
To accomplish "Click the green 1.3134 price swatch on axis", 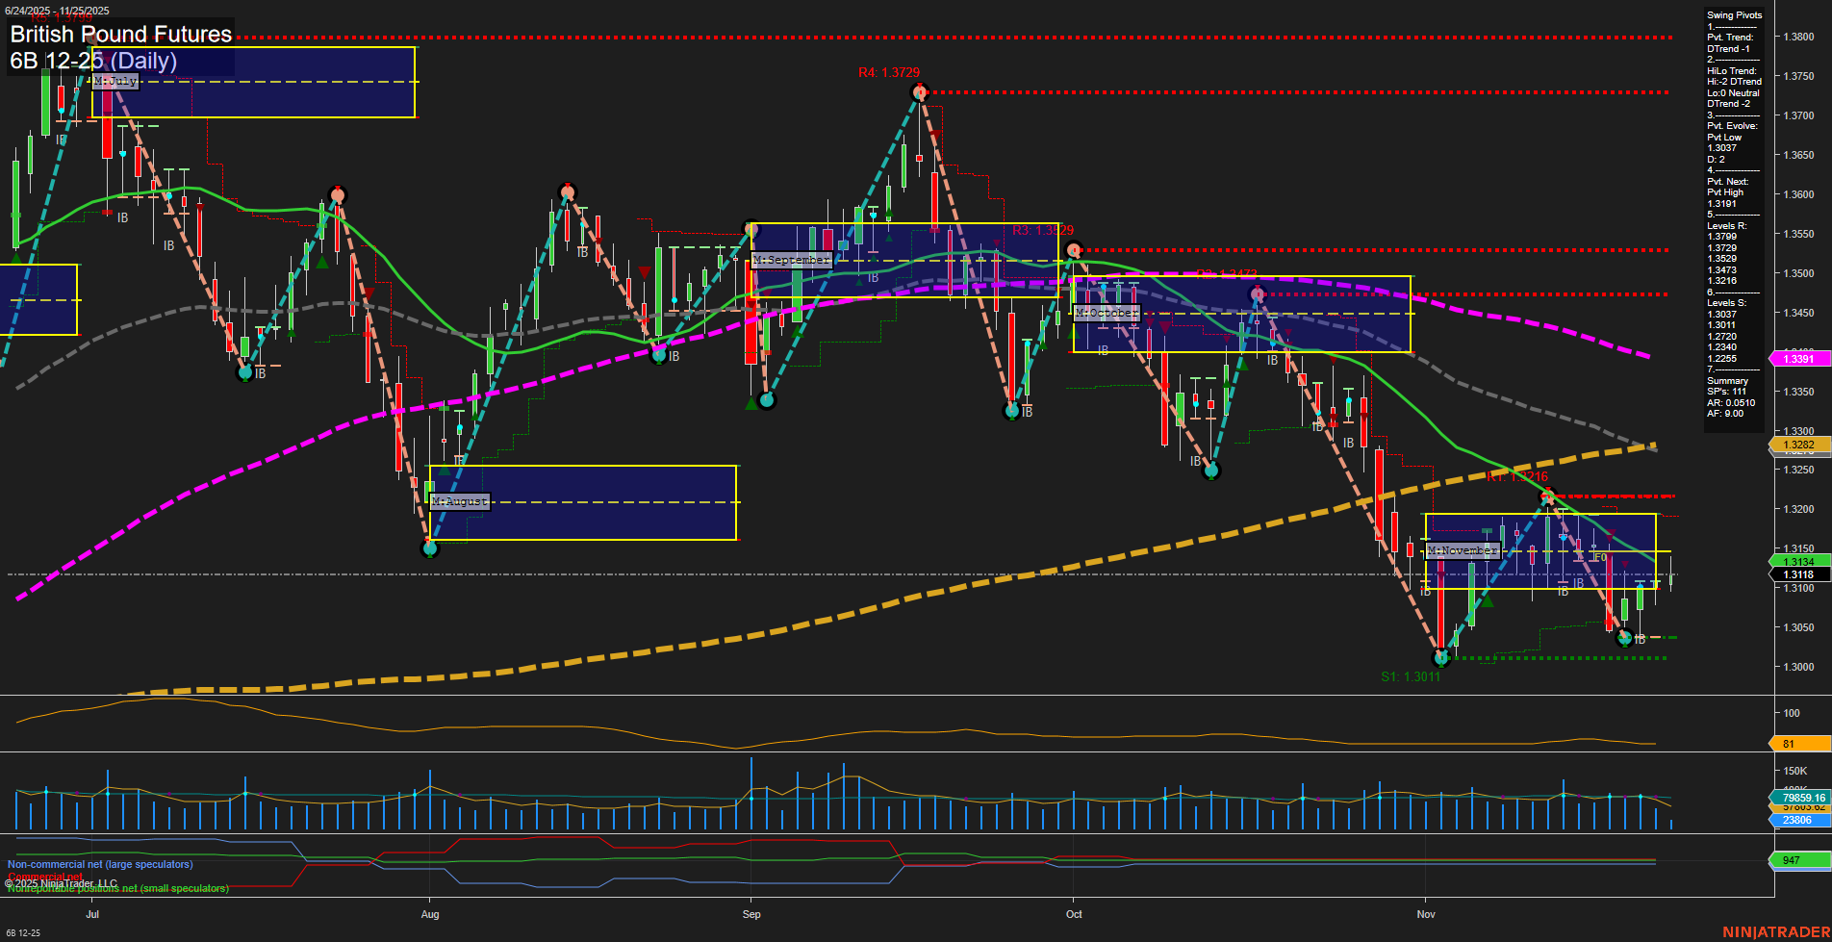I will pos(1798,561).
